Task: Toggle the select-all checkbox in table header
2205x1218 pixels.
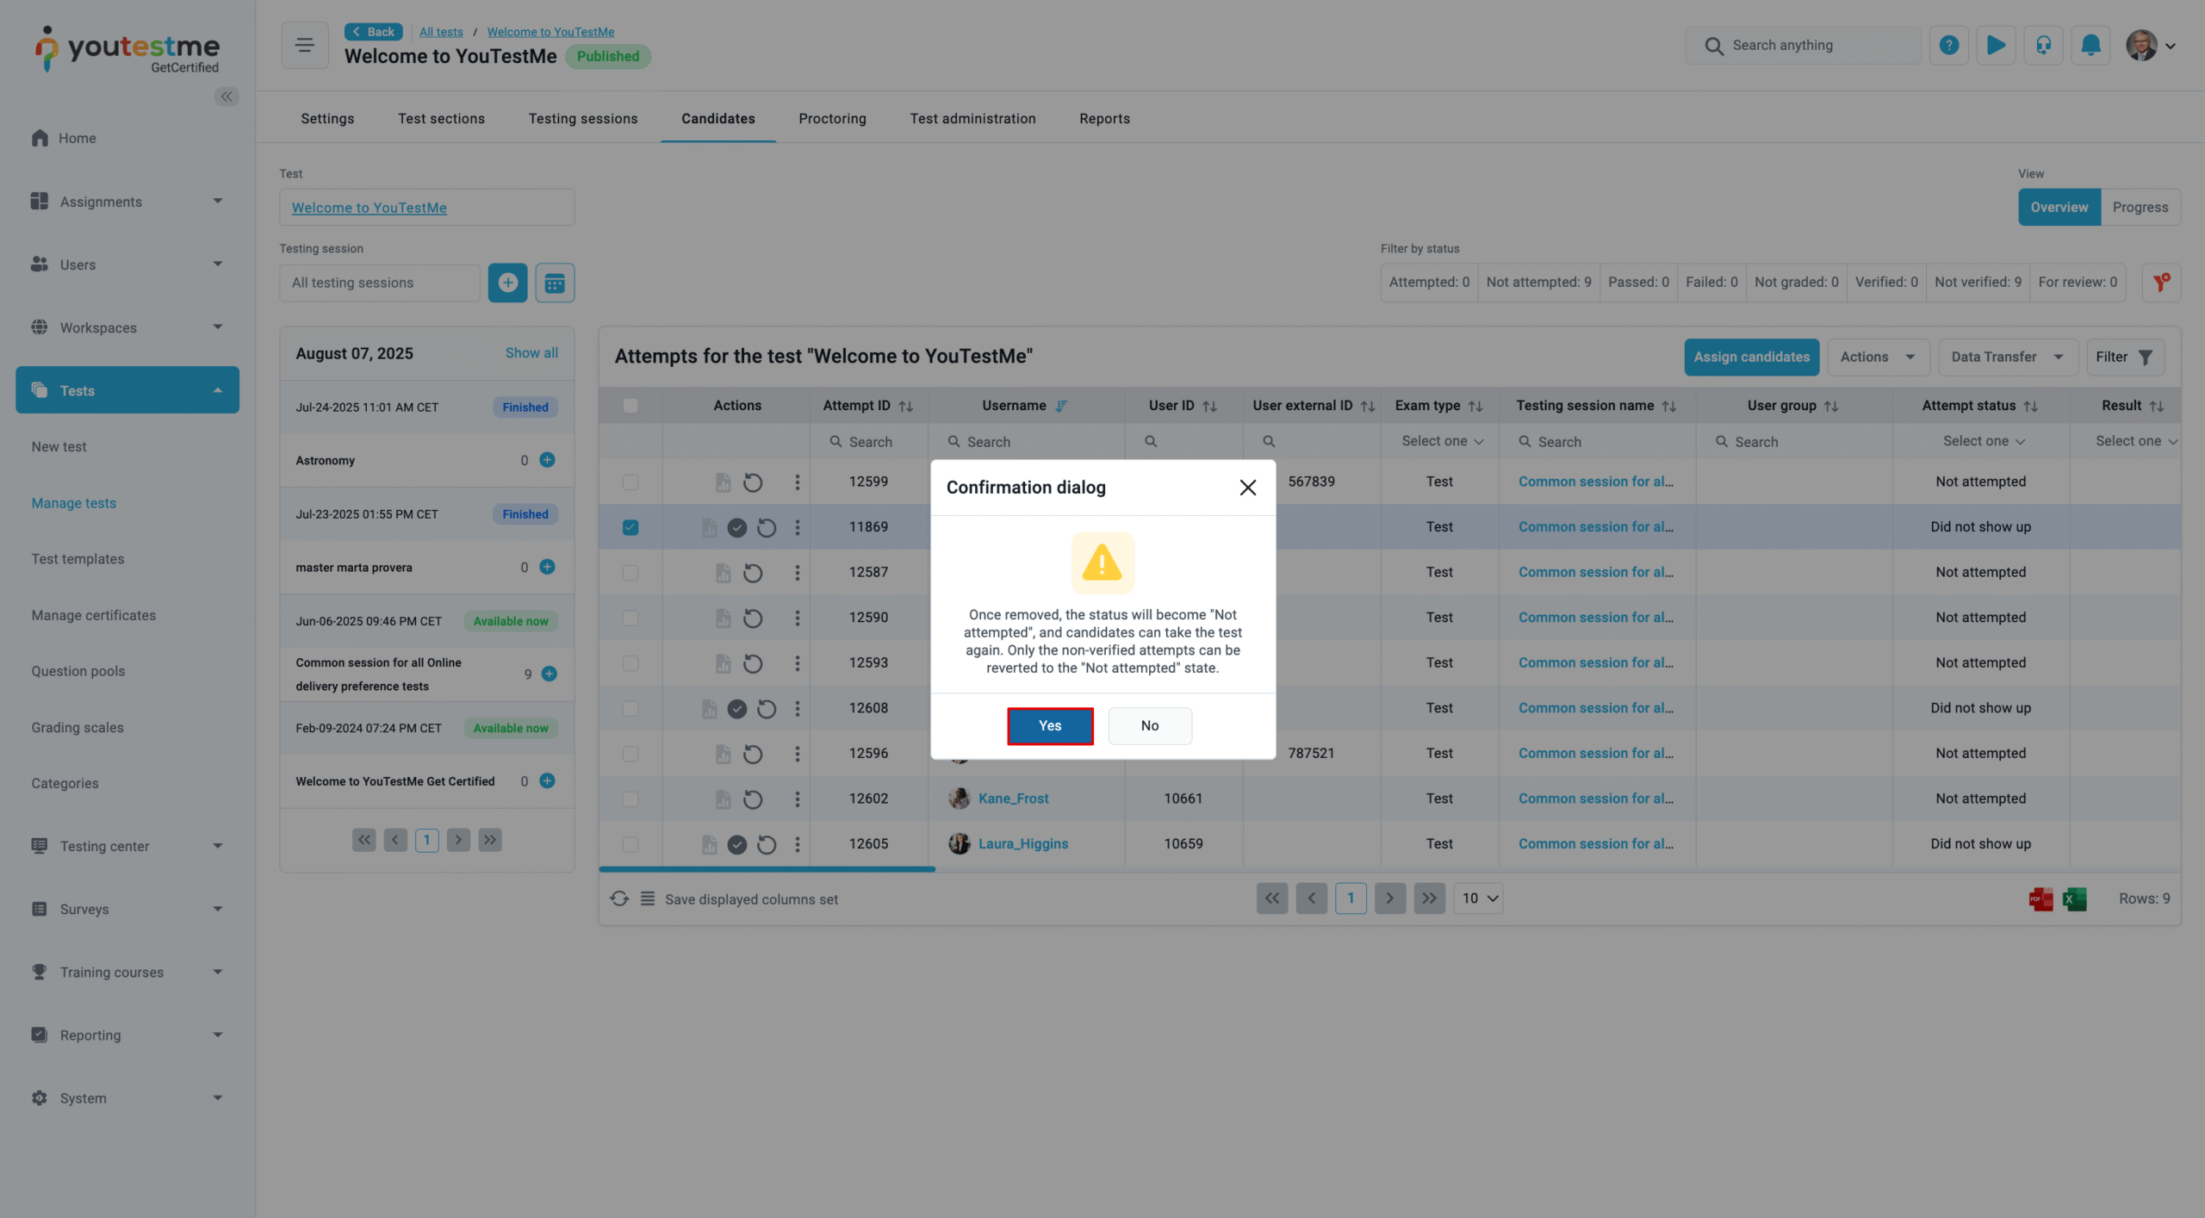Action: coord(630,406)
